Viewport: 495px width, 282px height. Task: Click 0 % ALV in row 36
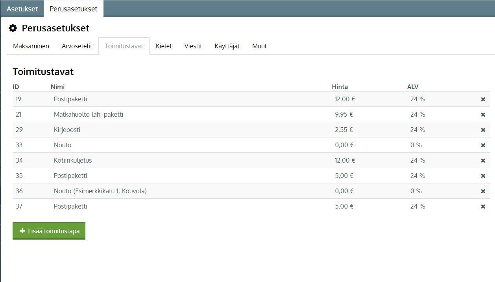pyautogui.click(x=416, y=191)
